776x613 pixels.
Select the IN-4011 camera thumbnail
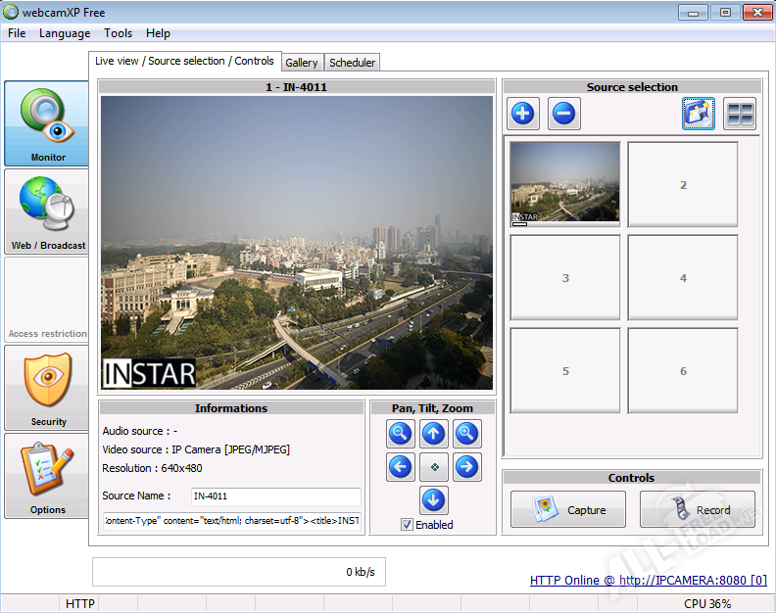tap(565, 183)
